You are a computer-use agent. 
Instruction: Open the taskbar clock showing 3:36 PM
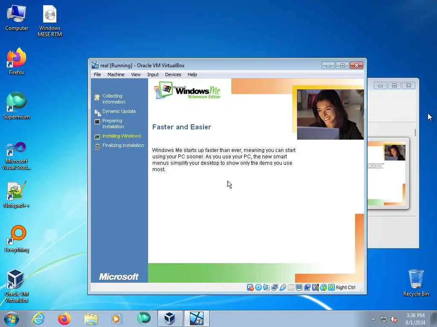point(415,319)
